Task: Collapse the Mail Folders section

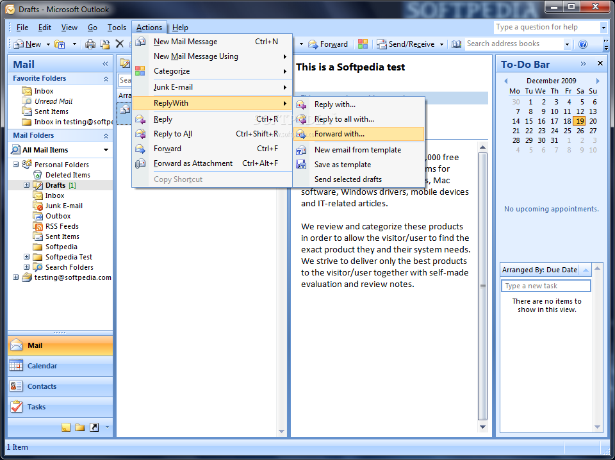Action: pos(106,136)
